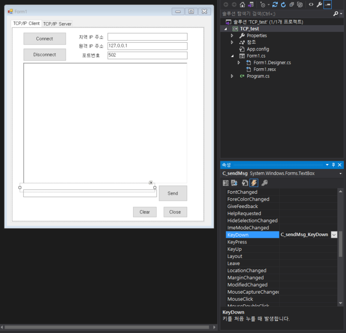Click the Send button

173,193
